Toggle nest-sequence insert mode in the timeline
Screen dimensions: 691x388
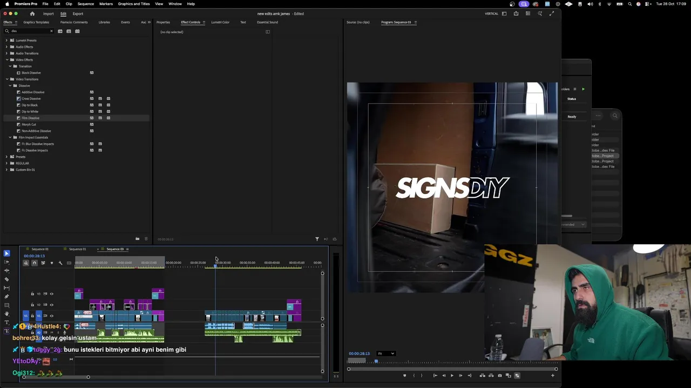tap(26, 263)
